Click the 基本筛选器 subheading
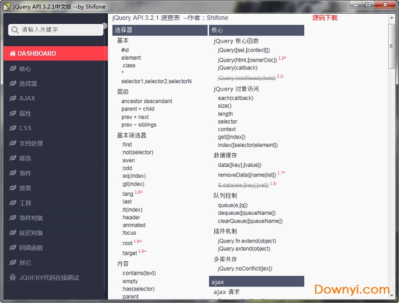Viewport: 399px width, 303px height. coord(132,135)
